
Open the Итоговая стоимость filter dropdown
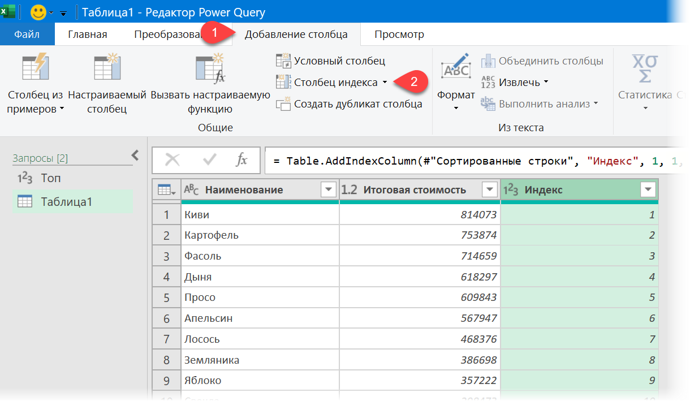tap(489, 190)
